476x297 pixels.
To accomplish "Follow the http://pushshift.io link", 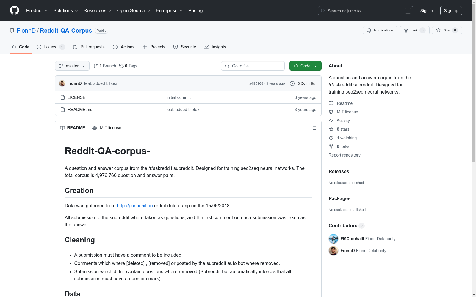I will click(135, 206).
